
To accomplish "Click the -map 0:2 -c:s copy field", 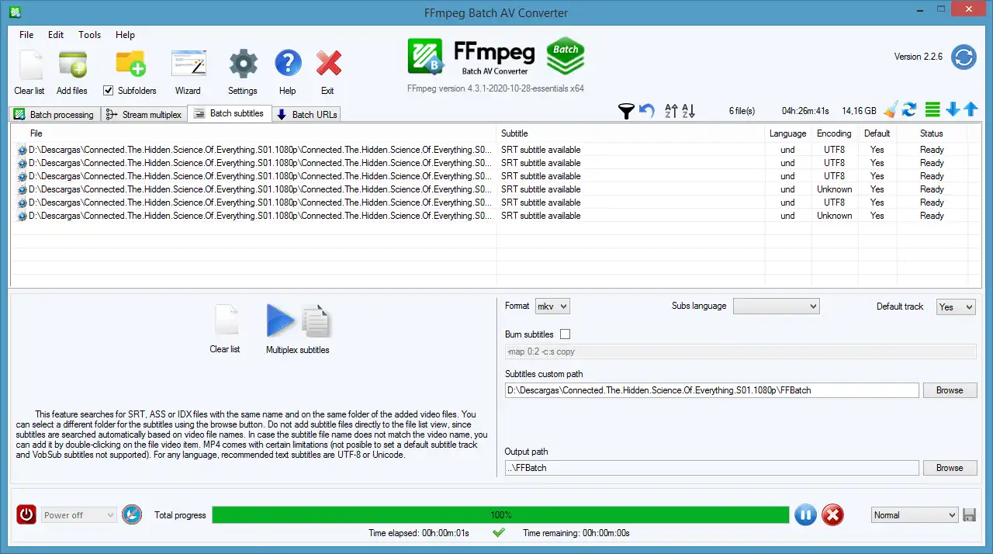I will [740, 351].
